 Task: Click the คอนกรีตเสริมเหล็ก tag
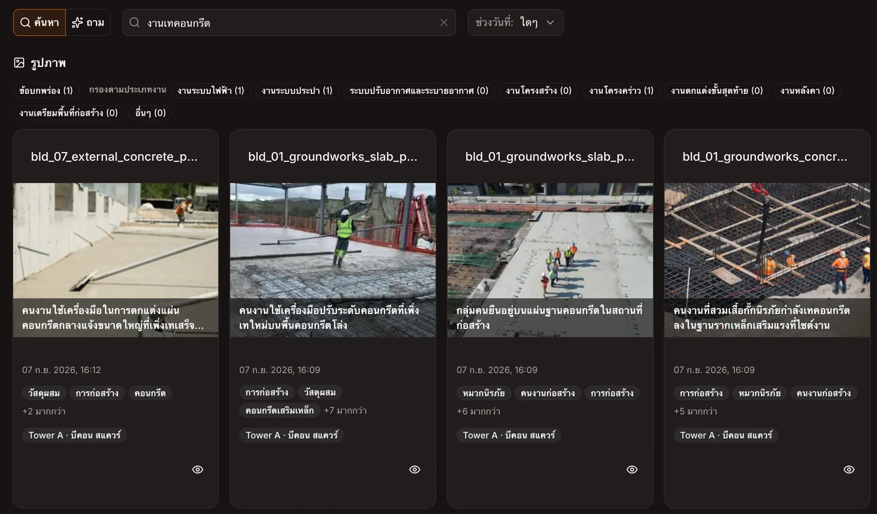pos(279,410)
